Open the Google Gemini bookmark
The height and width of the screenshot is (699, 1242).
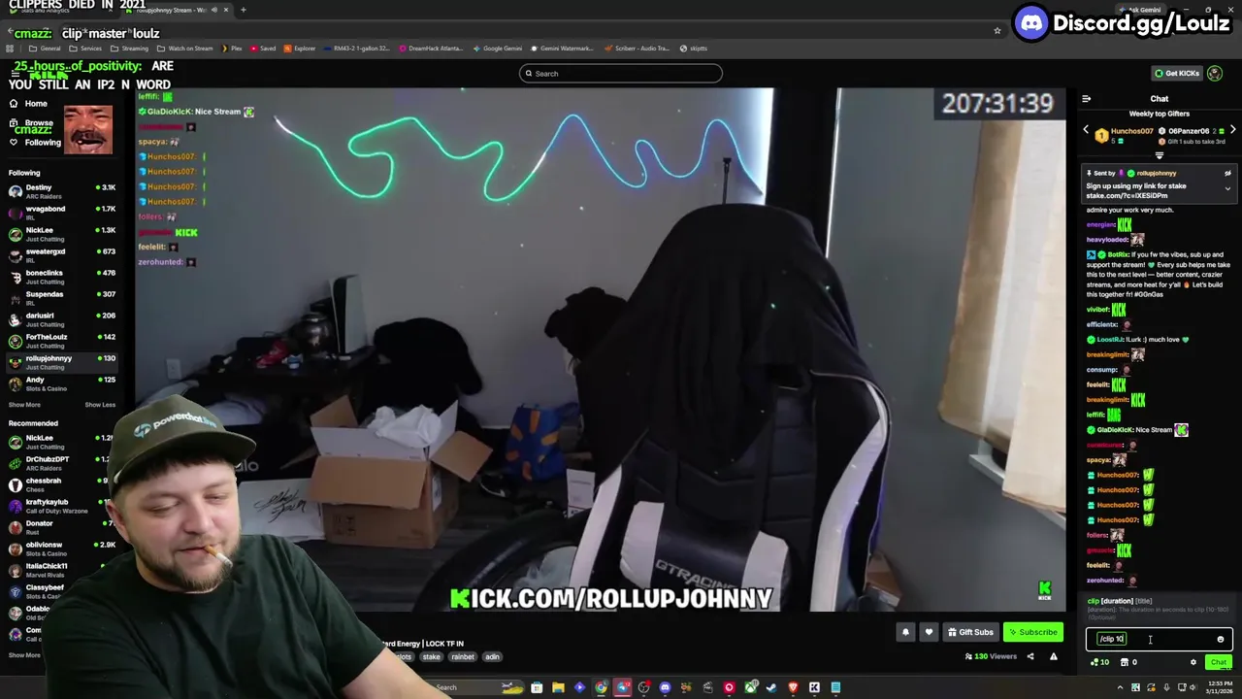(497, 49)
